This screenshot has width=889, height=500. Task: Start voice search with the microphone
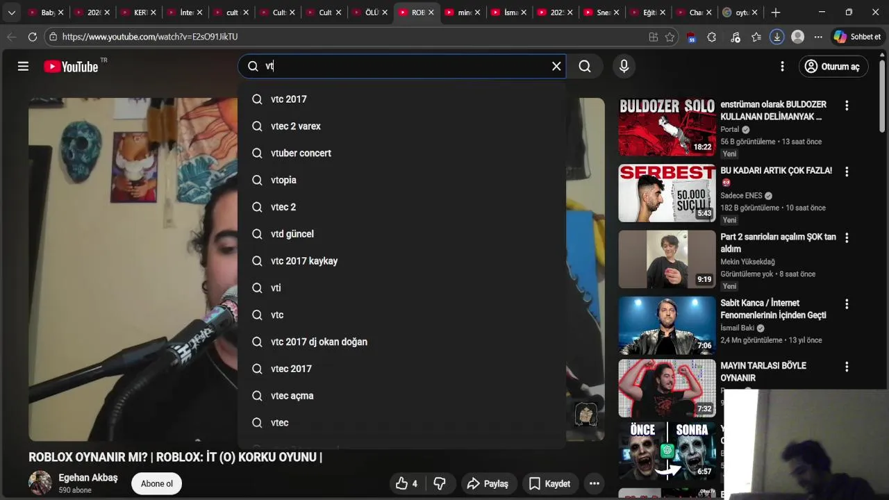coord(624,66)
